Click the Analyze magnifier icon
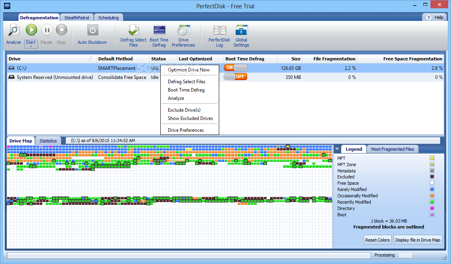Viewport: 451px width, 264px height. click(x=13, y=30)
